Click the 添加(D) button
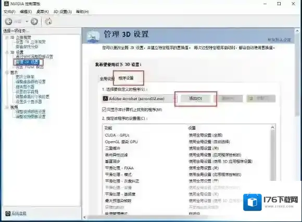This screenshot has width=302, height=222. (195, 98)
